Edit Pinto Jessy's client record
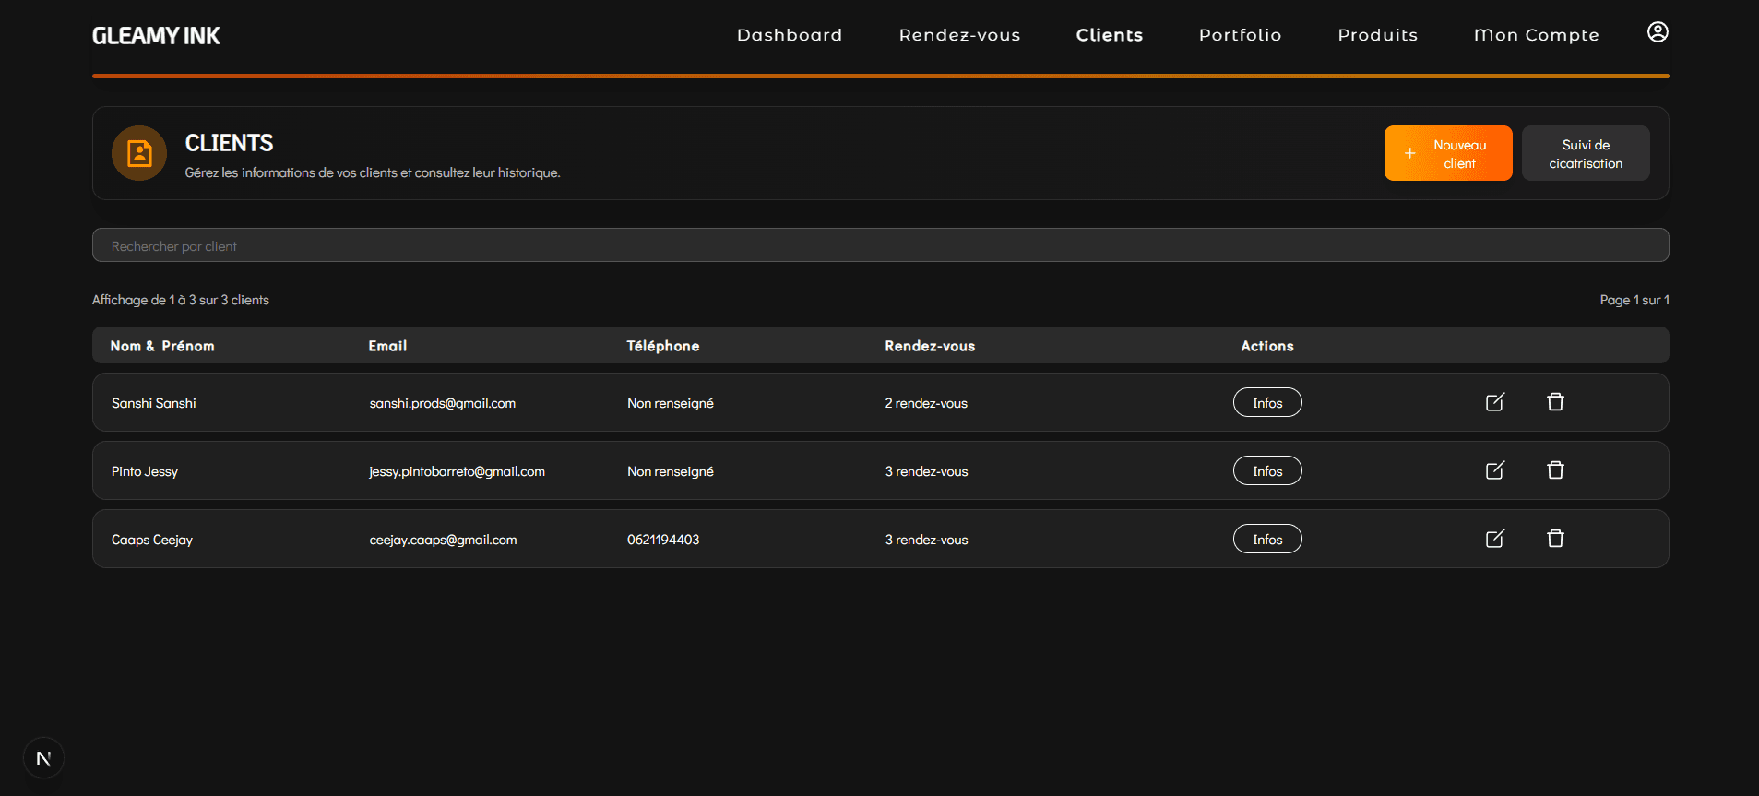Image resolution: width=1759 pixels, height=796 pixels. click(x=1494, y=470)
